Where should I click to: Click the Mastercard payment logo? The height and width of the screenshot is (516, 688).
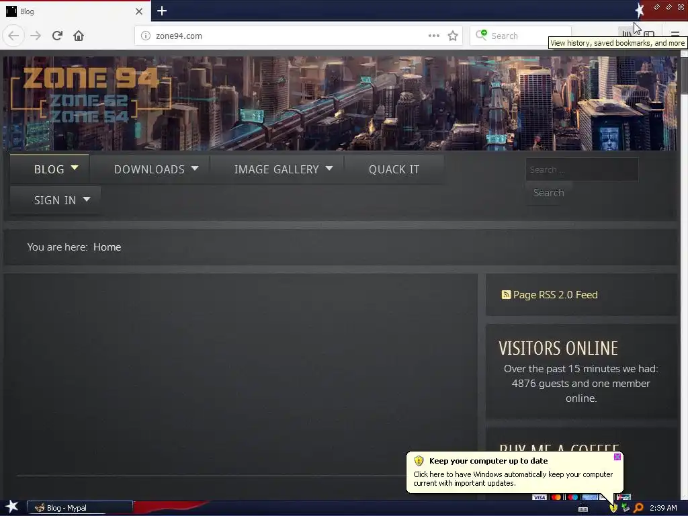[556, 497]
